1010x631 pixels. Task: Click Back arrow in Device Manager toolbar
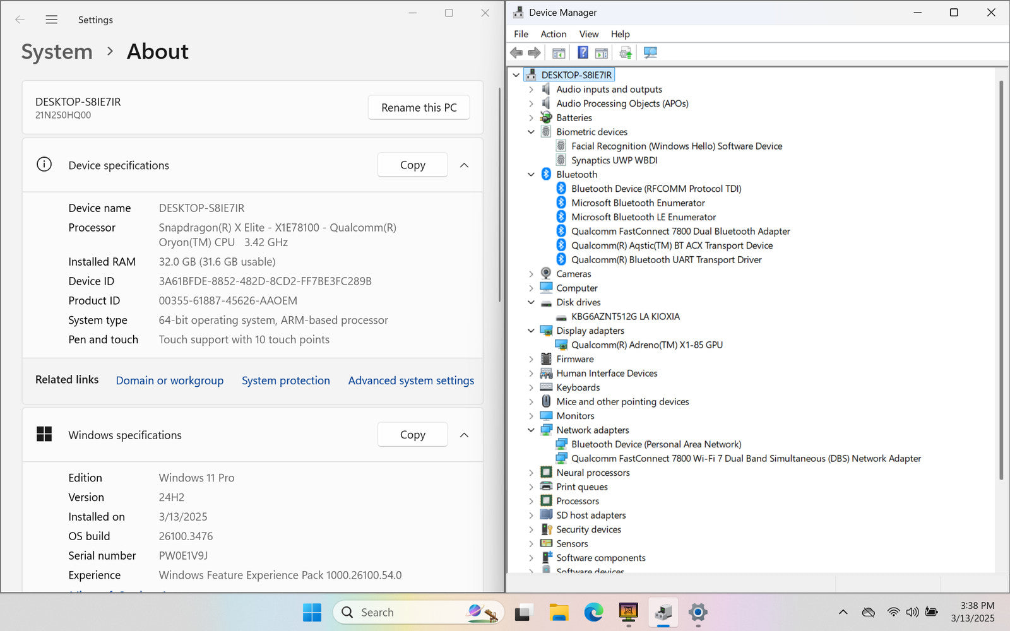tap(516, 52)
